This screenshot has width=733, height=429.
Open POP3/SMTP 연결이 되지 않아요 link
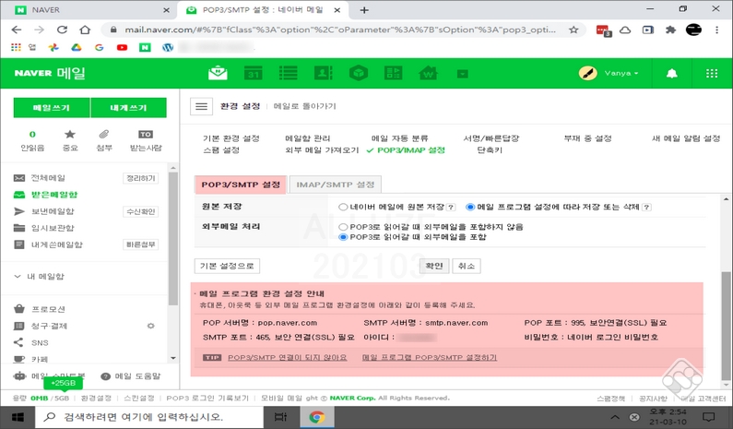tap(287, 357)
